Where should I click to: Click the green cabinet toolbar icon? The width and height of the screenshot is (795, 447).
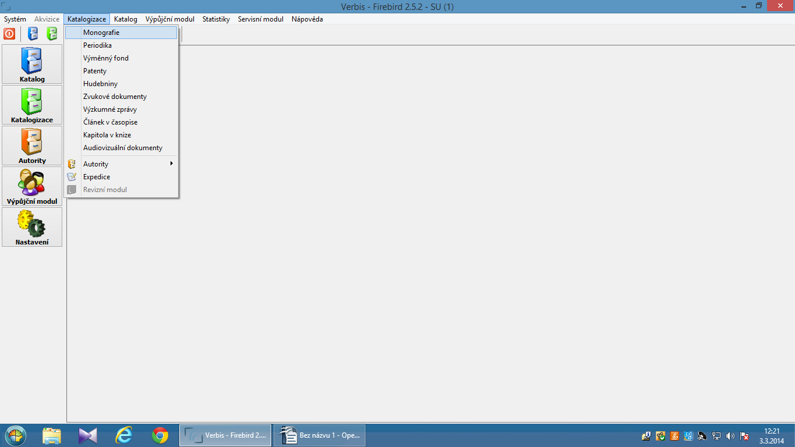pos(52,34)
